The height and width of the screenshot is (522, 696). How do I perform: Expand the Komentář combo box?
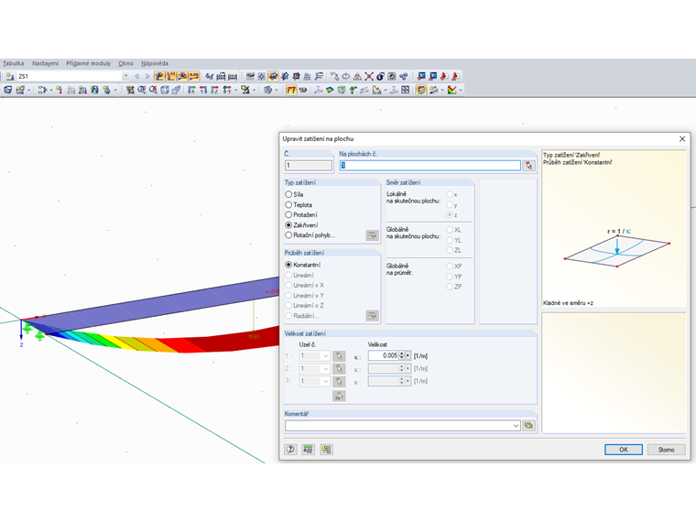516,426
